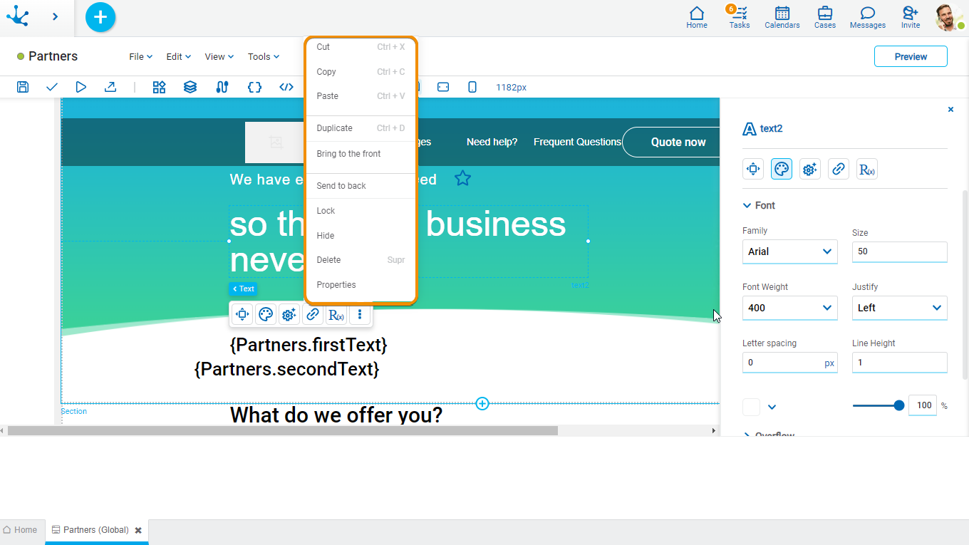Open Properties from the context menu
The height and width of the screenshot is (545, 969).
coord(361,285)
